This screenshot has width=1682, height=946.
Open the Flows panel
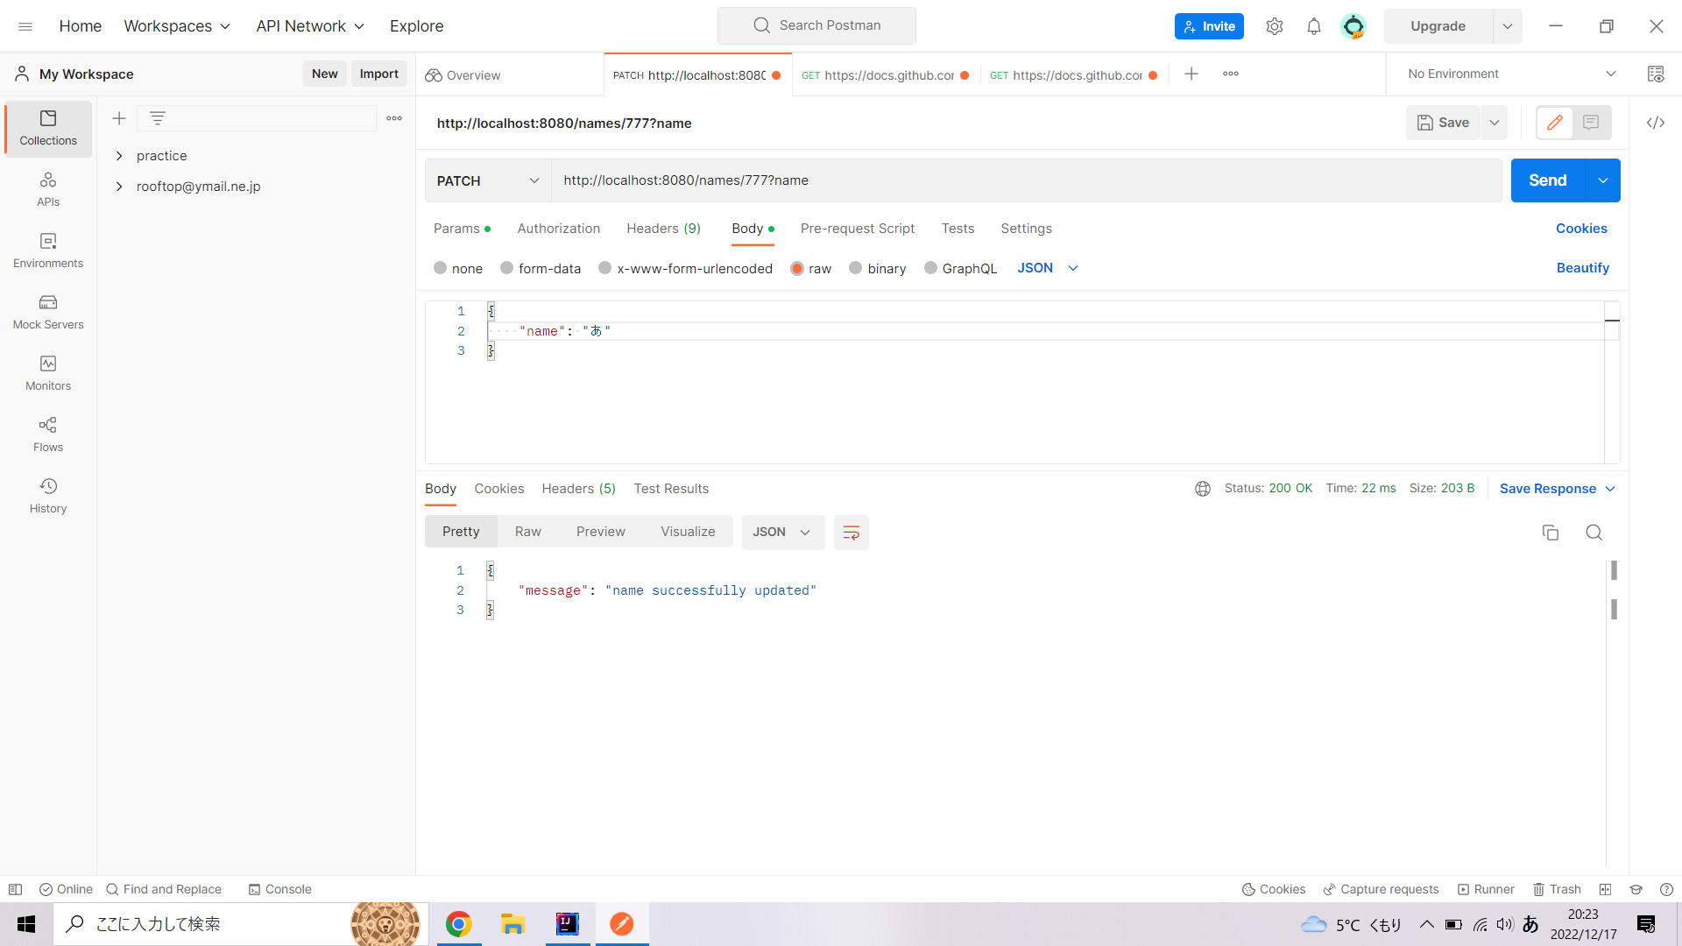tap(47, 435)
